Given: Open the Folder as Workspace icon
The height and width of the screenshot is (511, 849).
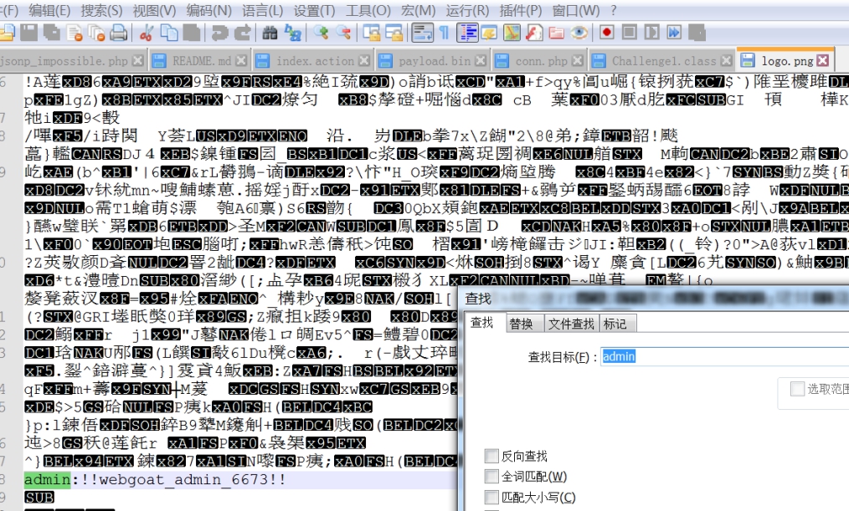Looking at the screenshot, I should tap(556, 33).
